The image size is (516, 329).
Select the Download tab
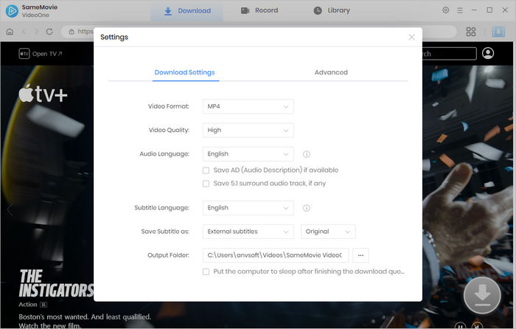187,11
